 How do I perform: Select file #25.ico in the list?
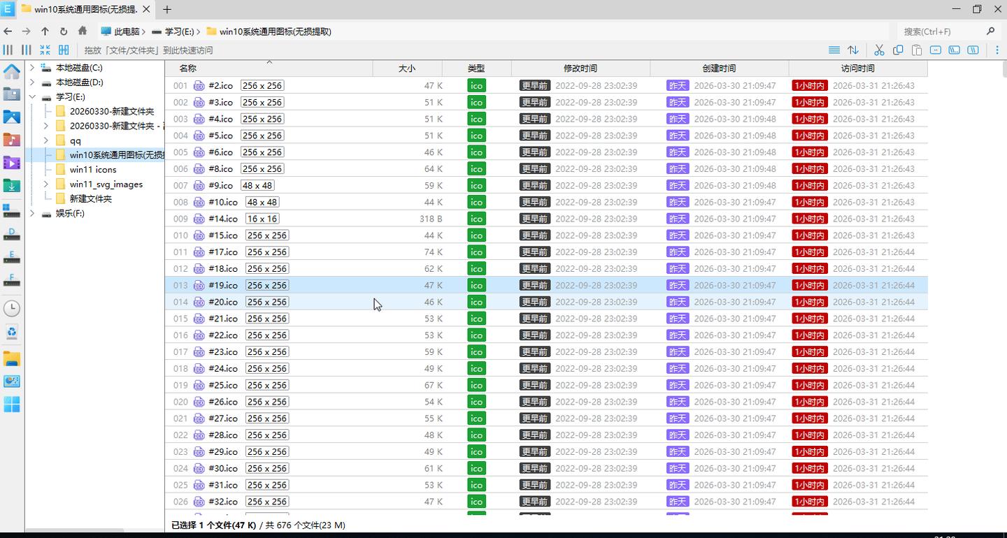tap(546, 385)
